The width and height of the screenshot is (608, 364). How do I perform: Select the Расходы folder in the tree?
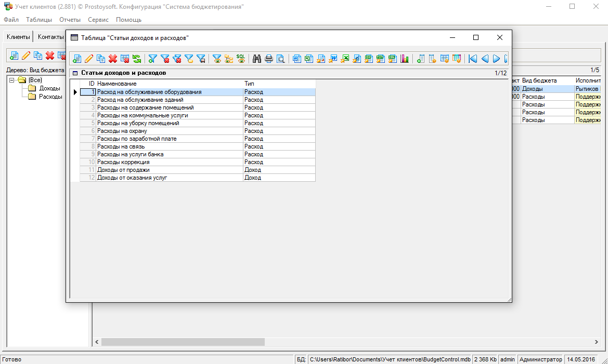pos(50,96)
